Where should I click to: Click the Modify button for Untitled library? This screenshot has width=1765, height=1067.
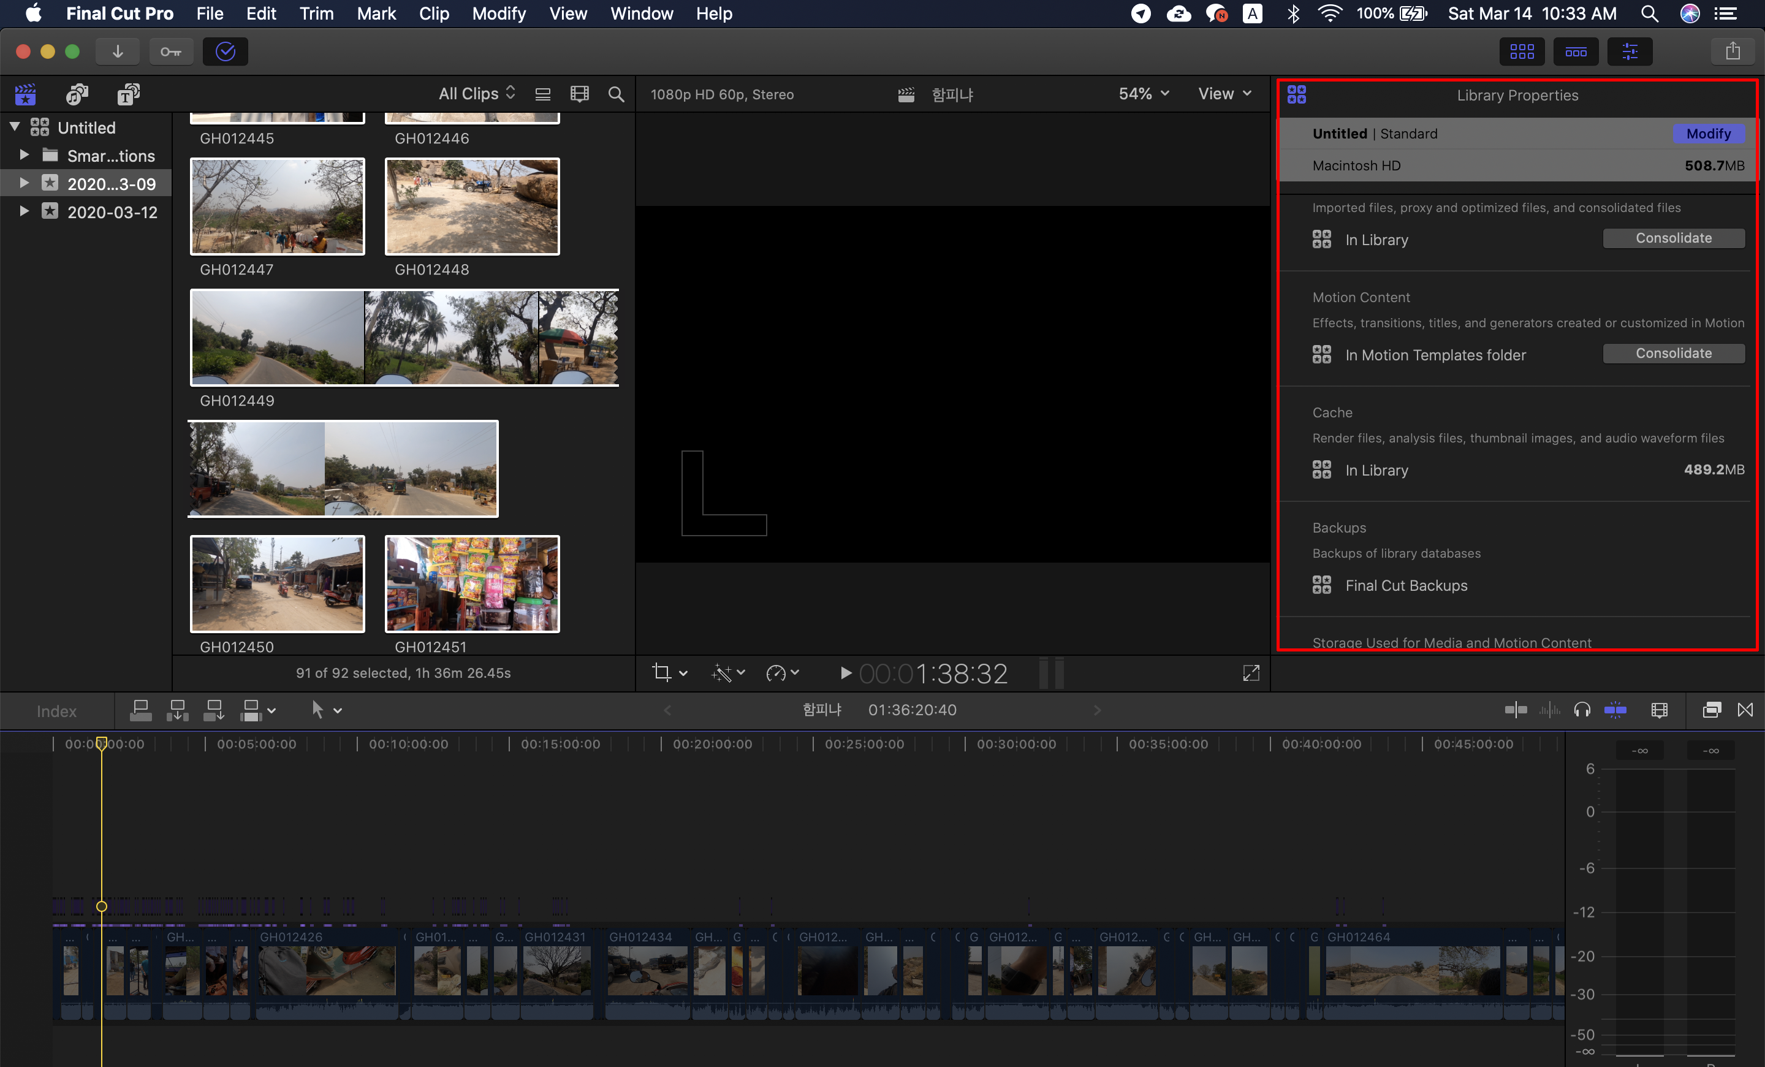pos(1707,134)
